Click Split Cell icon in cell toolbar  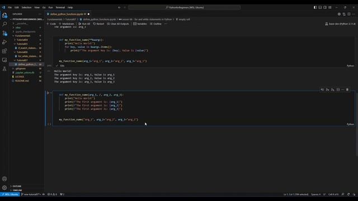click(338, 89)
